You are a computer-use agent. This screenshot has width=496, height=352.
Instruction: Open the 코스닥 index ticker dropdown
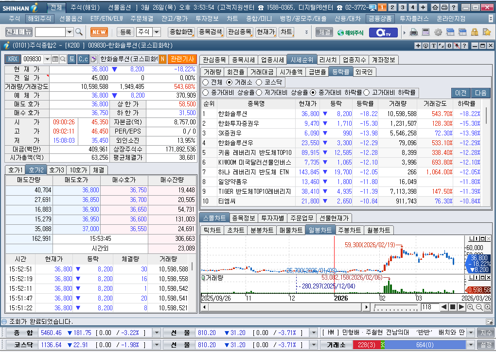[157, 345]
